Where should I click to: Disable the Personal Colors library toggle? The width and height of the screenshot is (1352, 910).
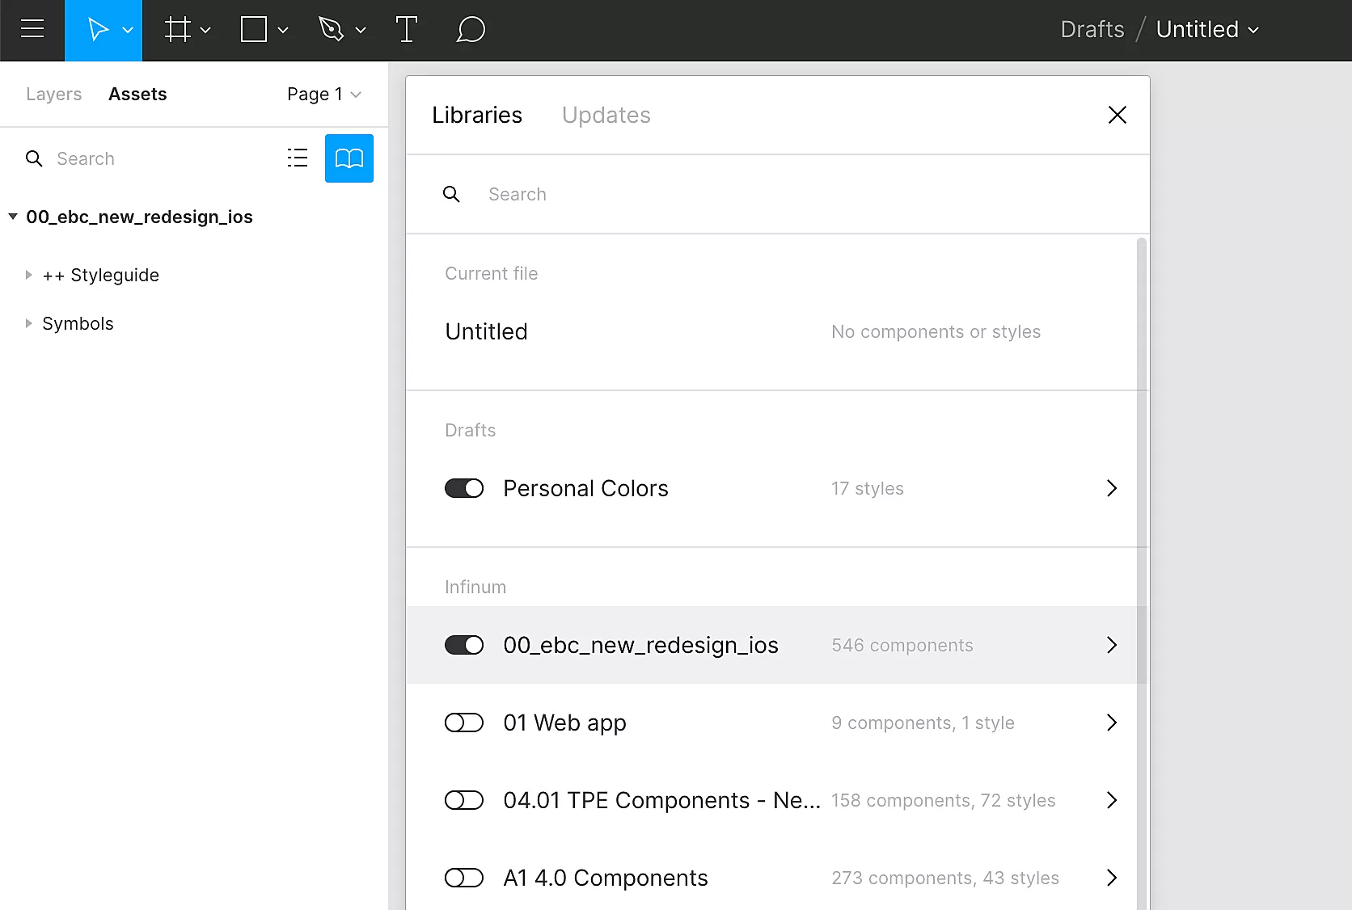464,488
